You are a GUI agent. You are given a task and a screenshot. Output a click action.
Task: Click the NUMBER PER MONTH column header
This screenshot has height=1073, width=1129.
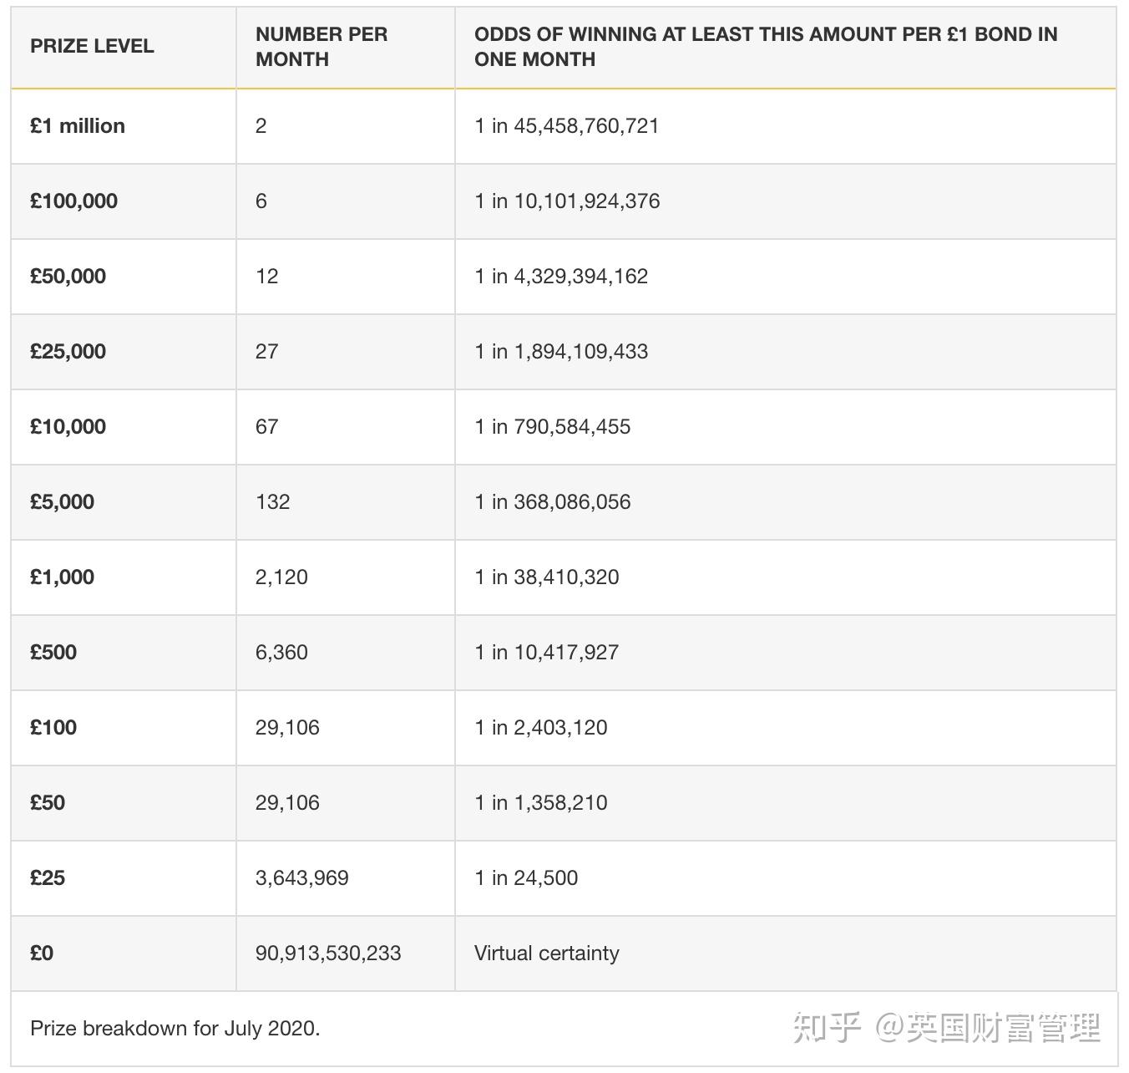(321, 46)
